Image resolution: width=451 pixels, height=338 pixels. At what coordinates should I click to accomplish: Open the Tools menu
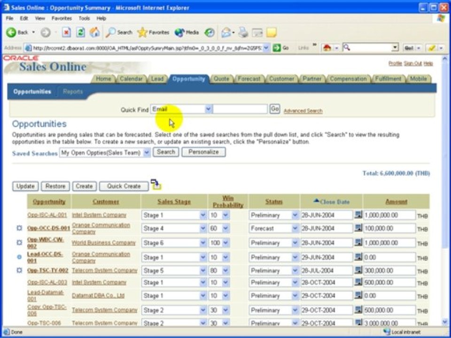tap(84, 18)
